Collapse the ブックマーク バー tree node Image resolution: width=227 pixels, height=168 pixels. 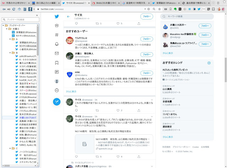(x=3, y=25)
